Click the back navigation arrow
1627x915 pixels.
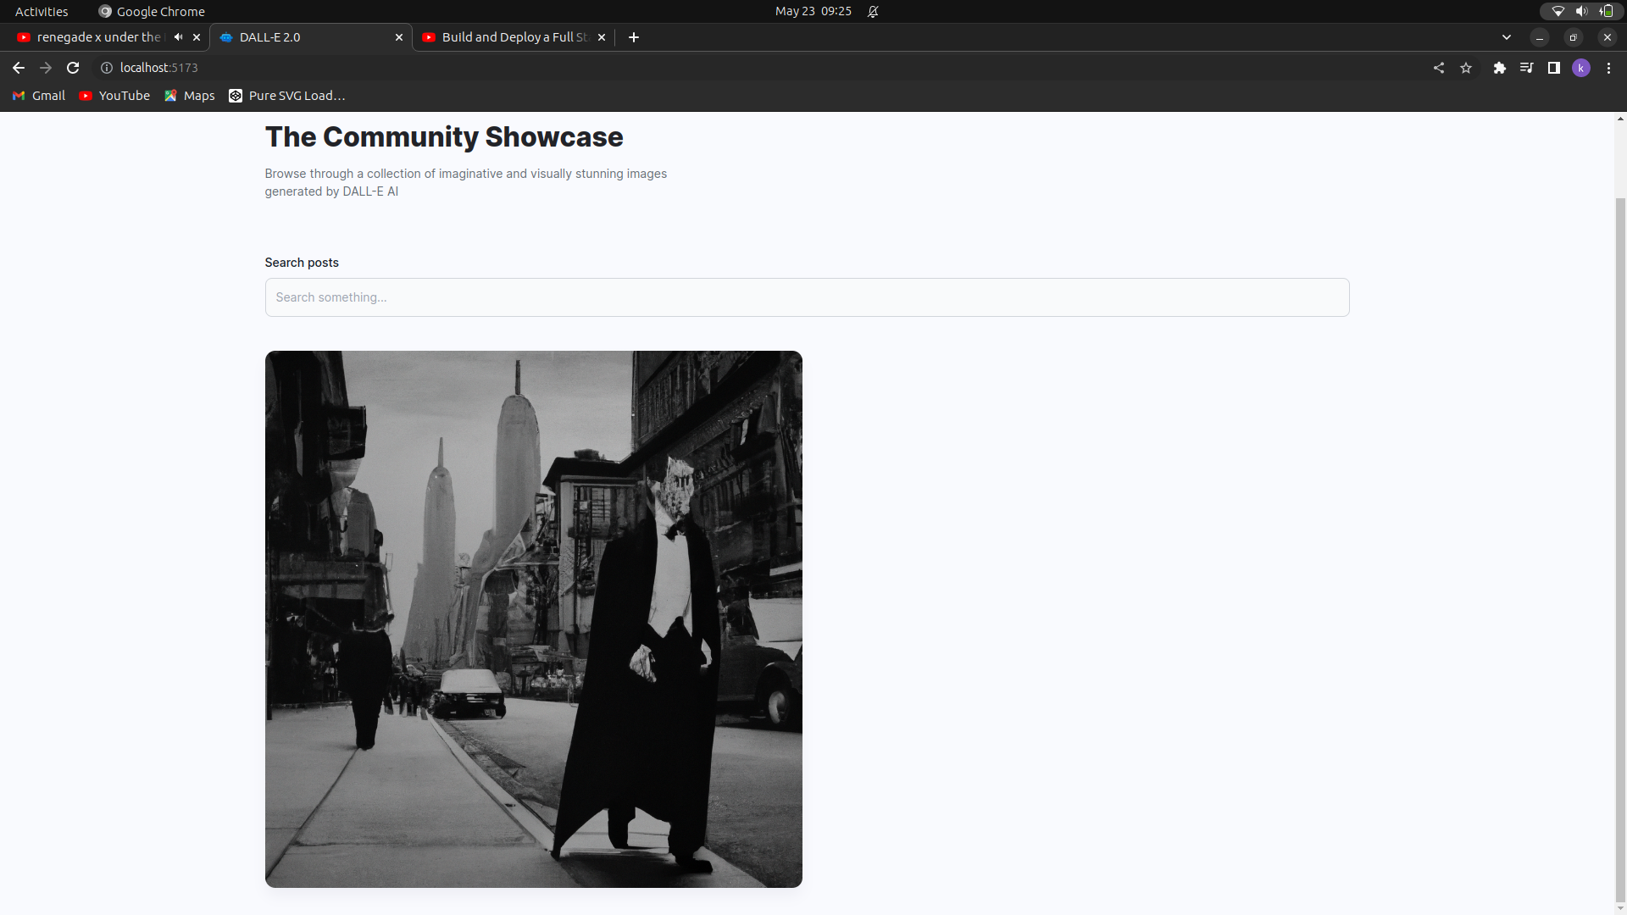(18, 68)
